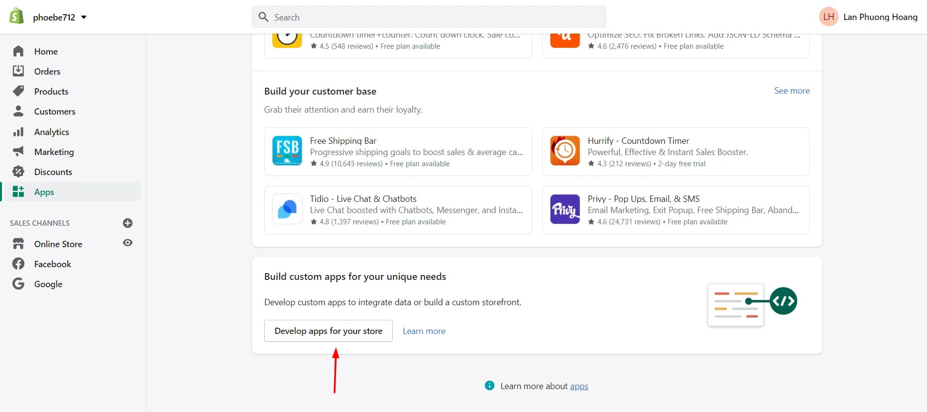
Task: Click the info icon near Learn more about apps
Action: point(489,386)
